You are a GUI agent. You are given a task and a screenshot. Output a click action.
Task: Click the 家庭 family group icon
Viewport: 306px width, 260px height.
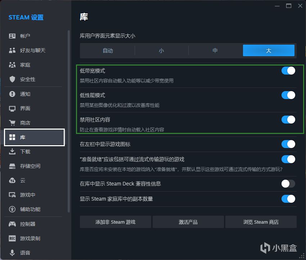pos(12,65)
